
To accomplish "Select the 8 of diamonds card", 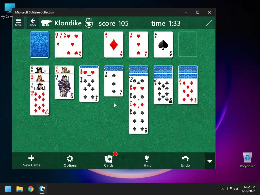I will [188, 91].
